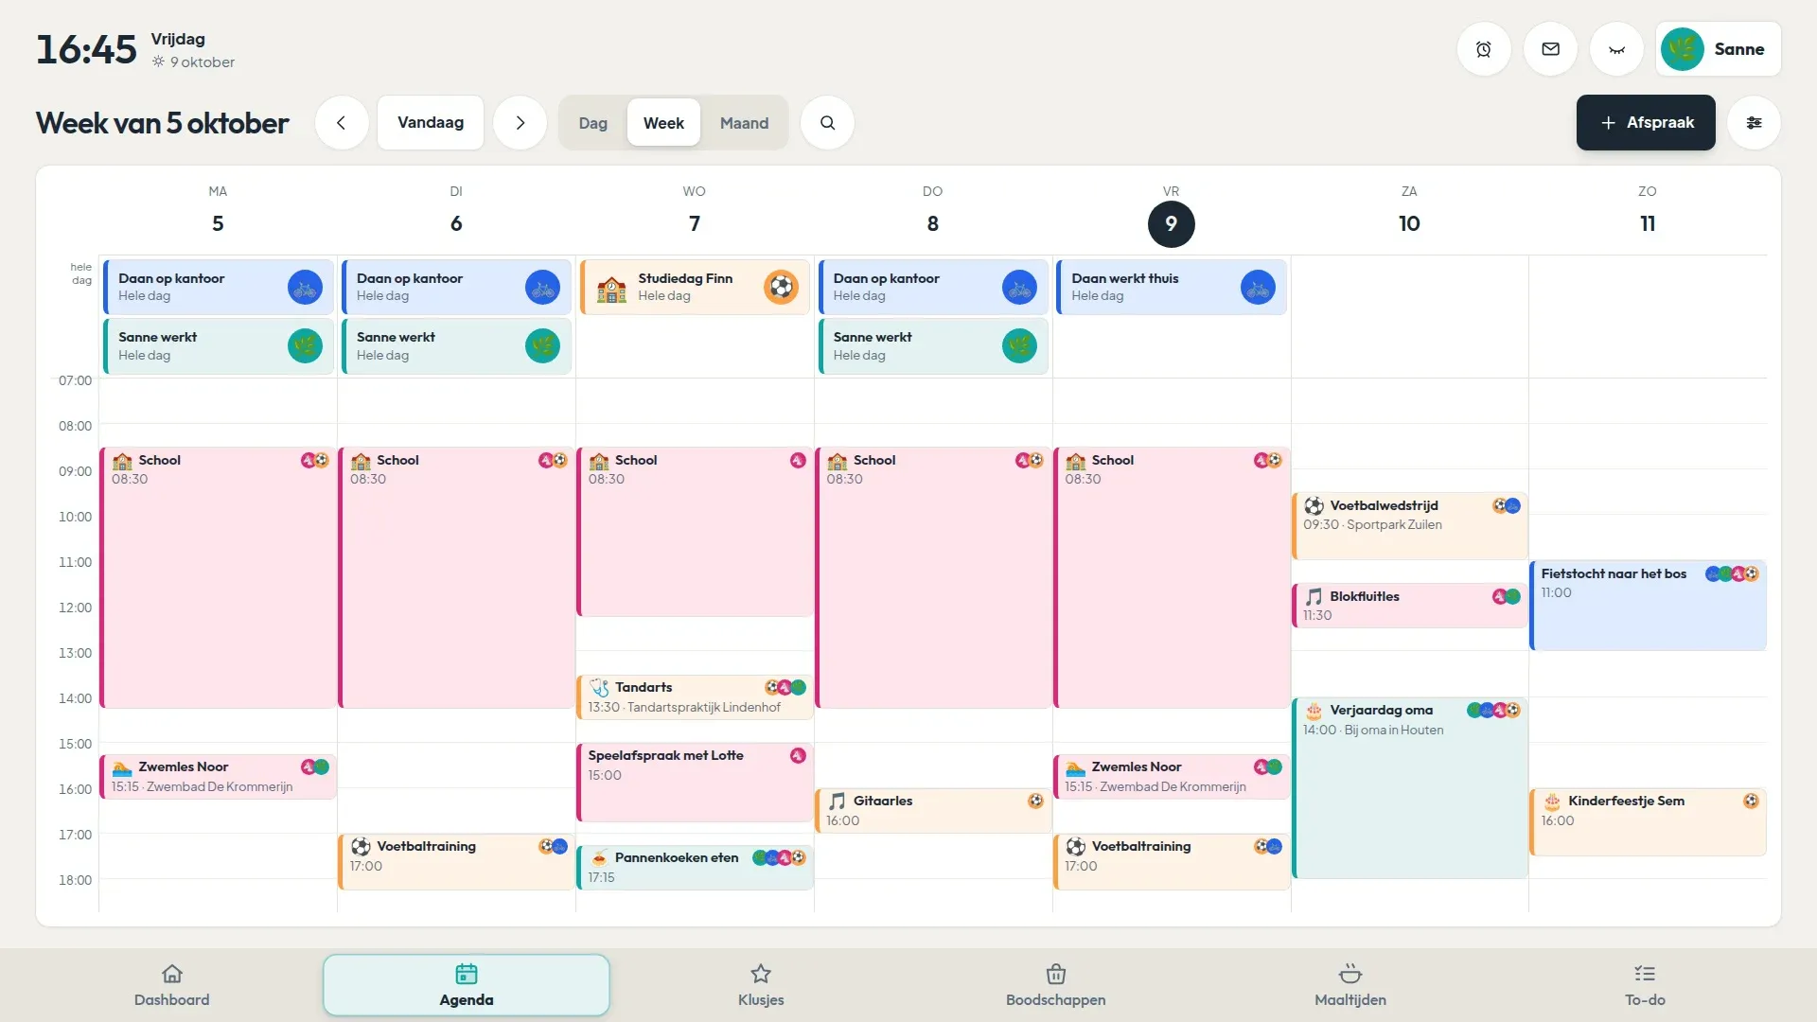
Task: Open the Pannenkoeken eten event
Action: [x=695, y=868]
